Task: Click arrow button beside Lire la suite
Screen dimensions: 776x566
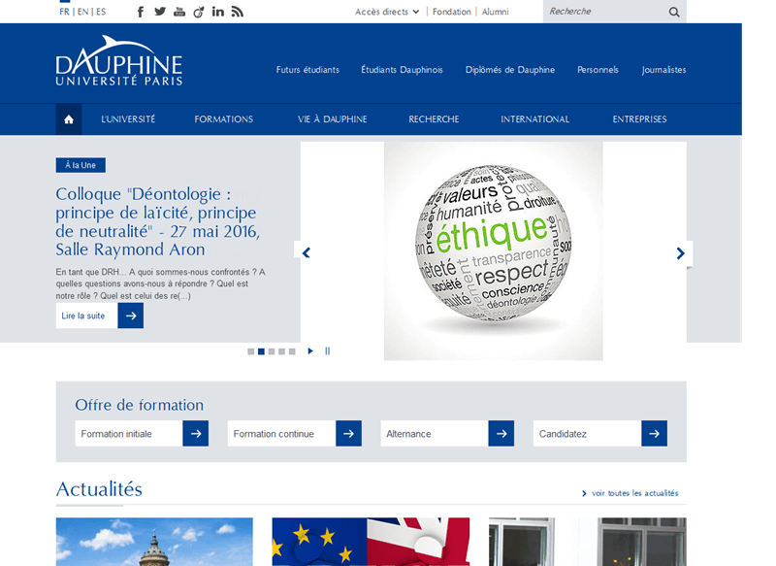Action: tap(131, 316)
